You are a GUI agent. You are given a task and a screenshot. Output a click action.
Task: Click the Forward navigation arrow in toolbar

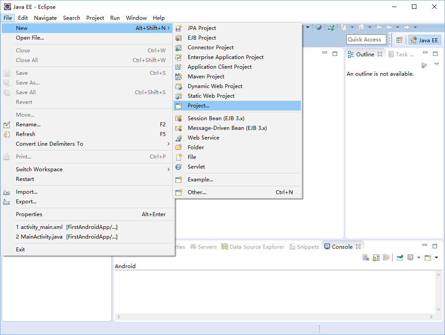(x=407, y=27)
